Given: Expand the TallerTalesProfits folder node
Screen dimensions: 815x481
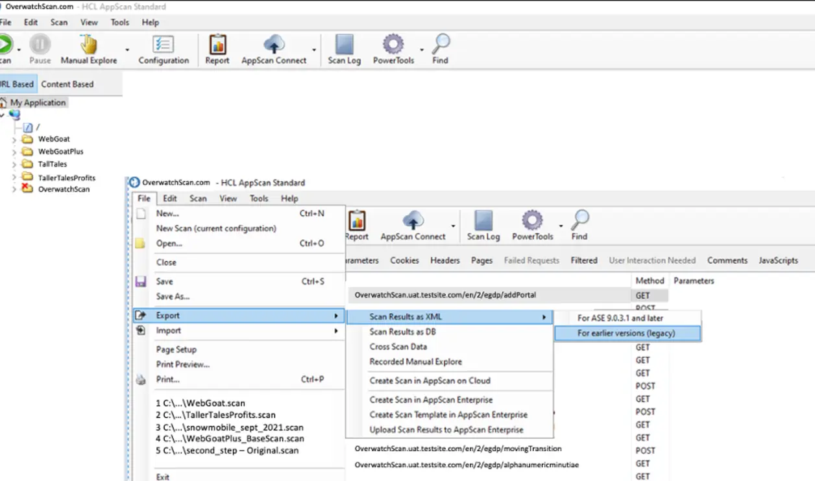Looking at the screenshot, I should 14,178.
